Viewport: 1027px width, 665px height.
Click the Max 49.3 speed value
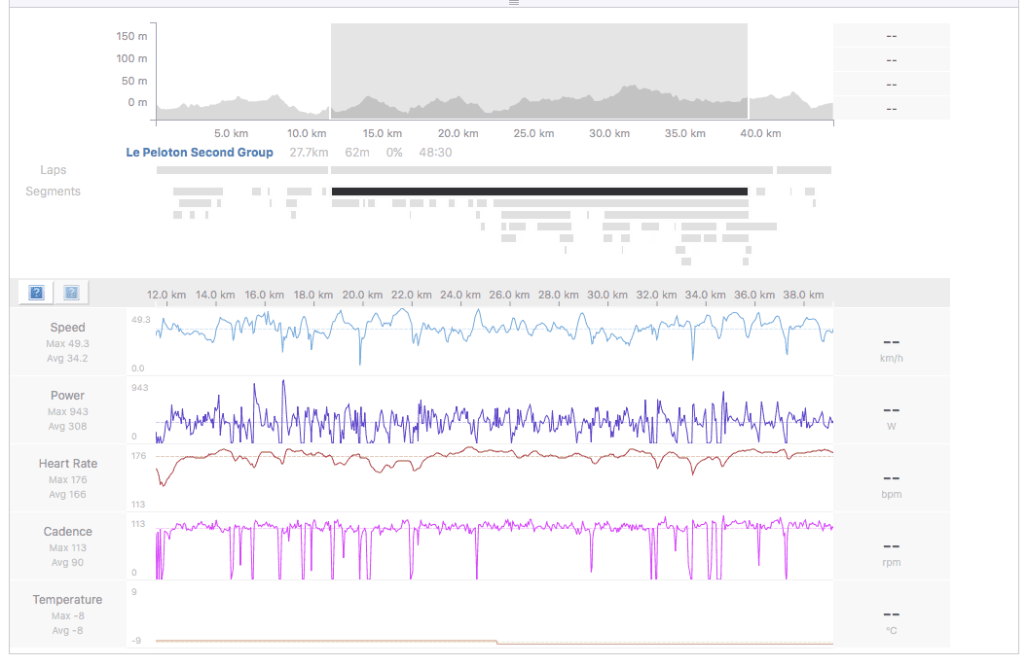pos(67,344)
